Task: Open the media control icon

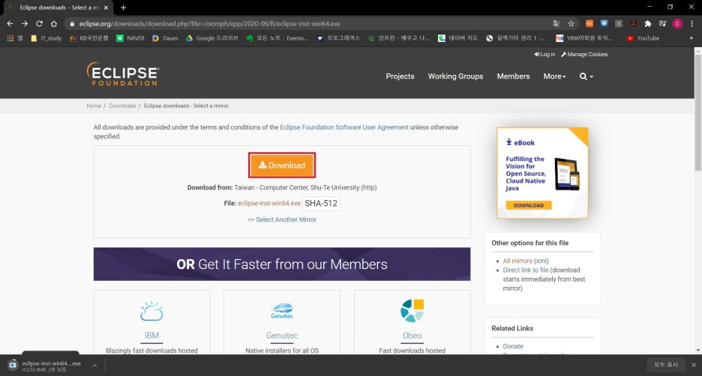Action: [x=662, y=24]
